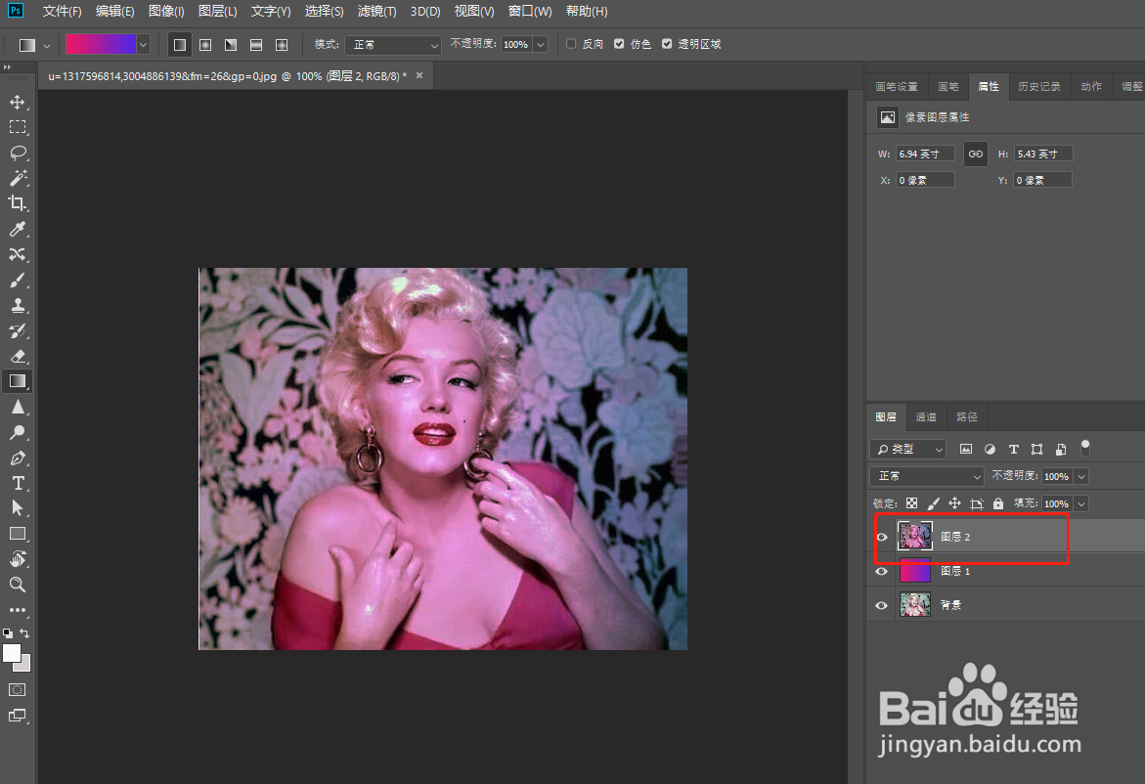Hide layer 图层 2 with eye icon
This screenshot has height=784, width=1145.
[x=881, y=538]
